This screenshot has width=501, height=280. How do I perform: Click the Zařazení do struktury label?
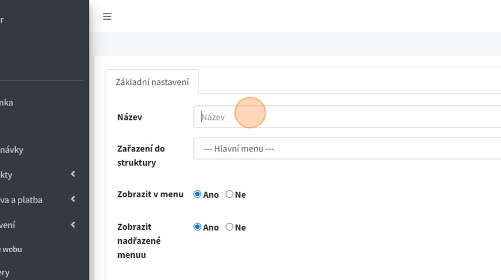[x=141, y=155]
